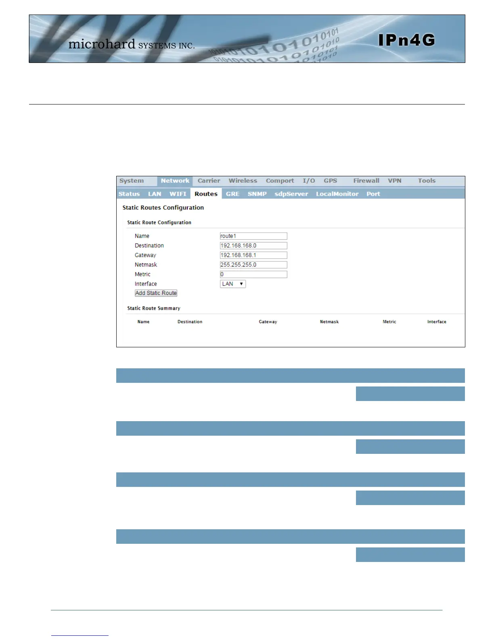Viewport: 494px width, 639px height.
Task: Click the Destination column header in summary
Action: coord(190,322)
